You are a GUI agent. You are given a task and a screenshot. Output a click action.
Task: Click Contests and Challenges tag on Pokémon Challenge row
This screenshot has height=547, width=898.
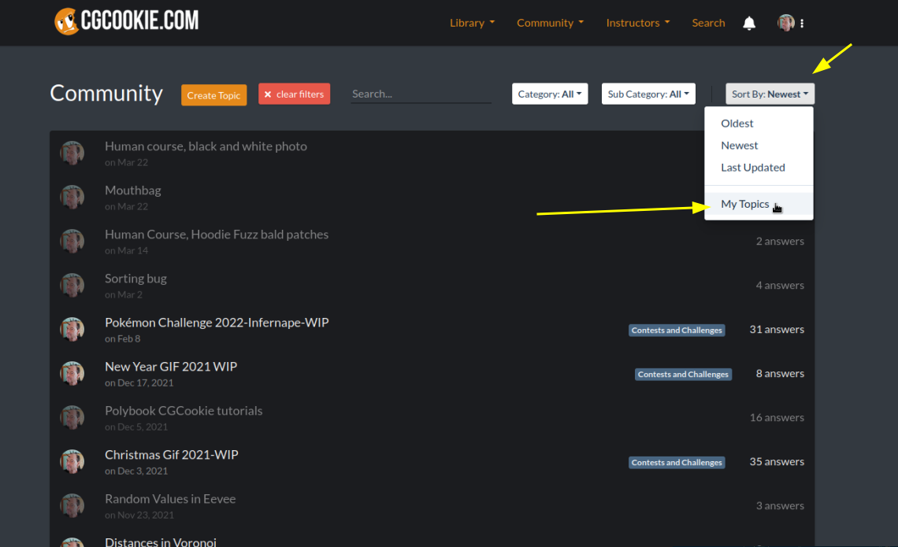pos(677,330)
